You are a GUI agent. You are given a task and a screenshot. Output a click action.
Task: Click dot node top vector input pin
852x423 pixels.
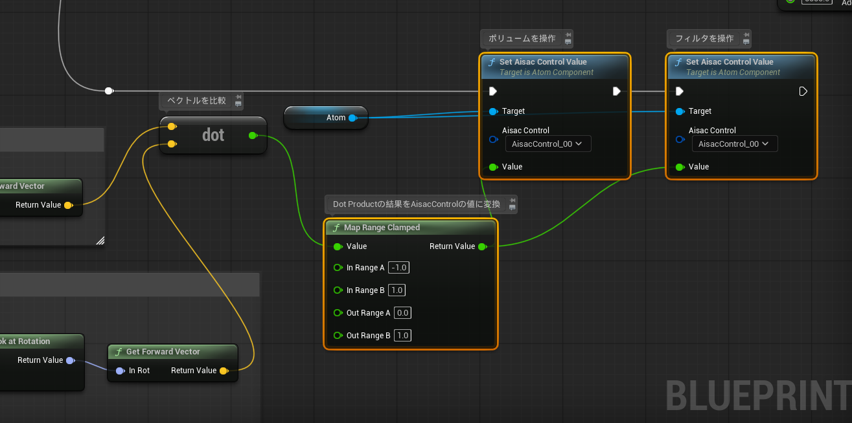tap(171, 126)
